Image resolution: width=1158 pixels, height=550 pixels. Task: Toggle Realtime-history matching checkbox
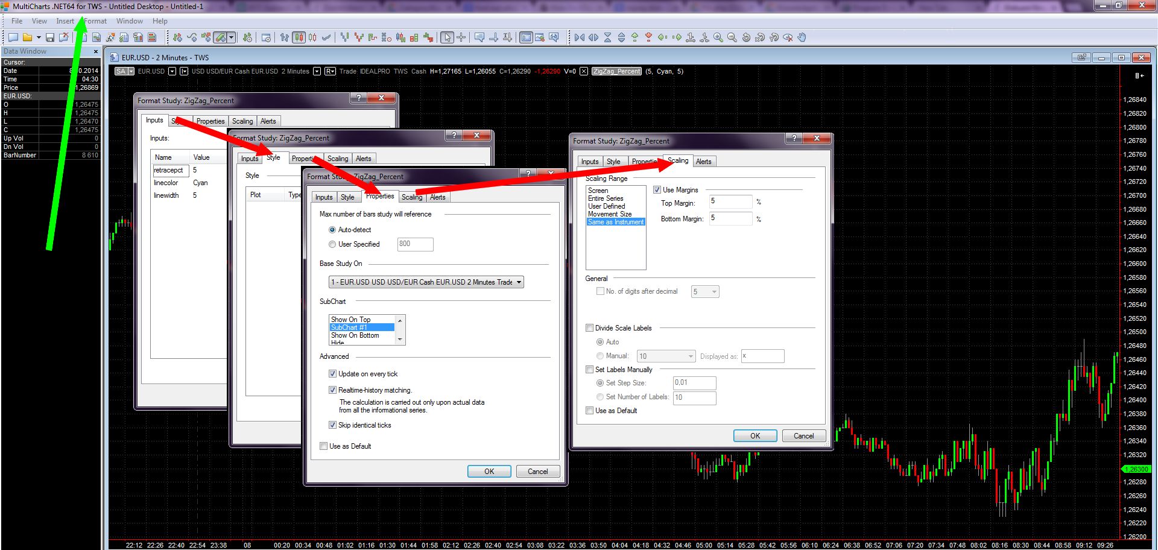[332, 390]
